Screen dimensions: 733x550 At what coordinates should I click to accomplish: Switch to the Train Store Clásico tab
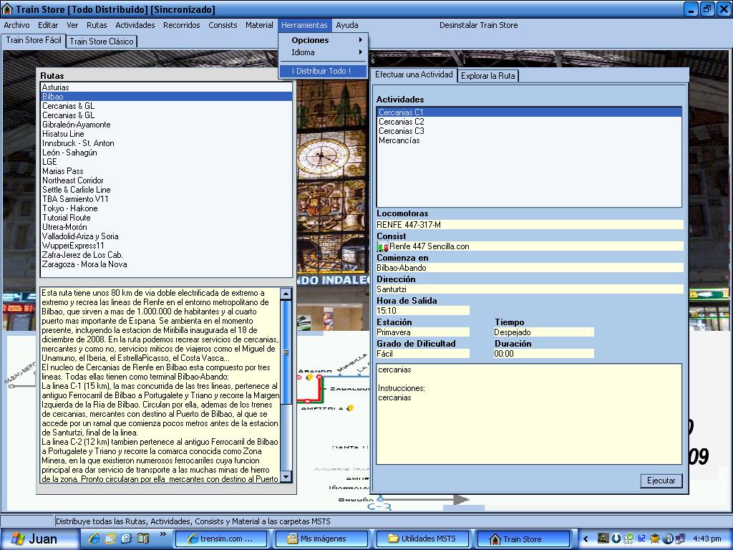(x=101, y=41)
